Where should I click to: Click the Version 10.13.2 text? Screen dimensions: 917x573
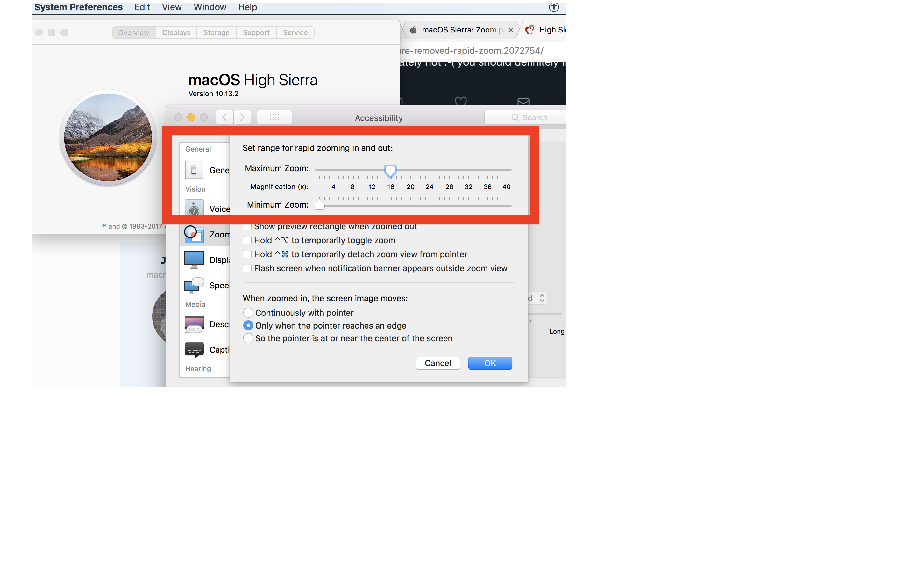pos(213,94)
